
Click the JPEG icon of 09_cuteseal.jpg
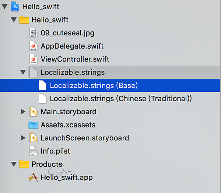pyautogui.click(x=33, y=33)
